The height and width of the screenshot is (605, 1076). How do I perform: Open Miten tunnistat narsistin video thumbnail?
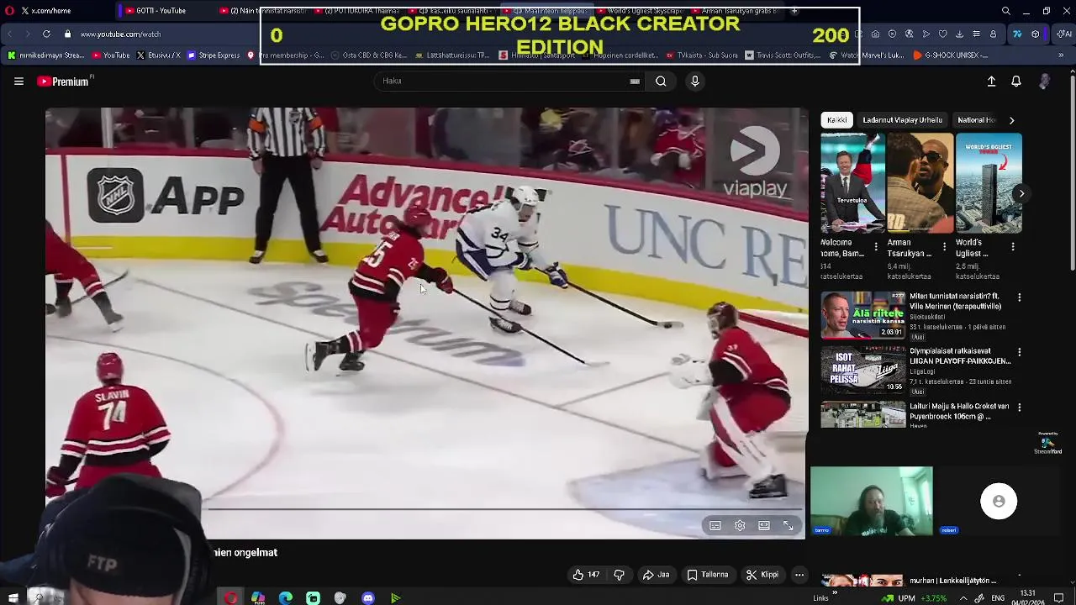click(862, 315)
